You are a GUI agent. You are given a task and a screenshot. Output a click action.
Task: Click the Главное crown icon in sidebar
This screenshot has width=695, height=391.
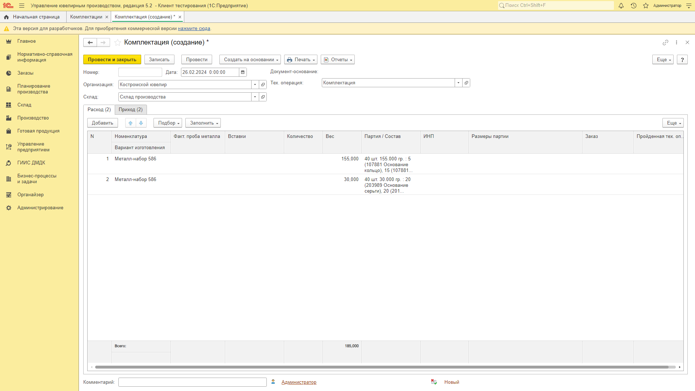point(9,41)
